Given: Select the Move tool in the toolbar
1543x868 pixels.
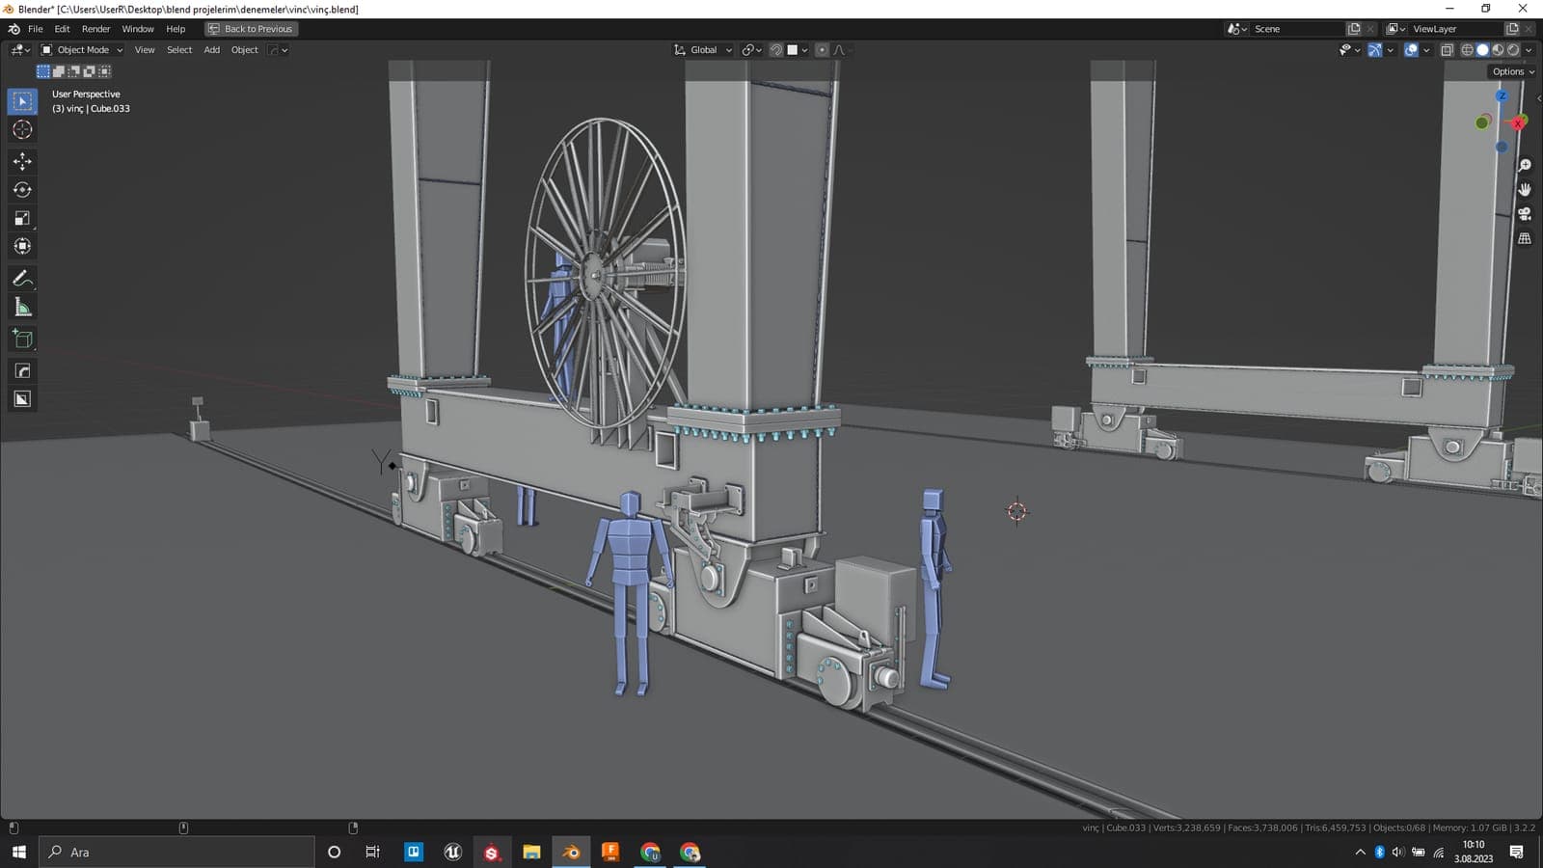Looking at the screenshot, I should tap(22, 161).
